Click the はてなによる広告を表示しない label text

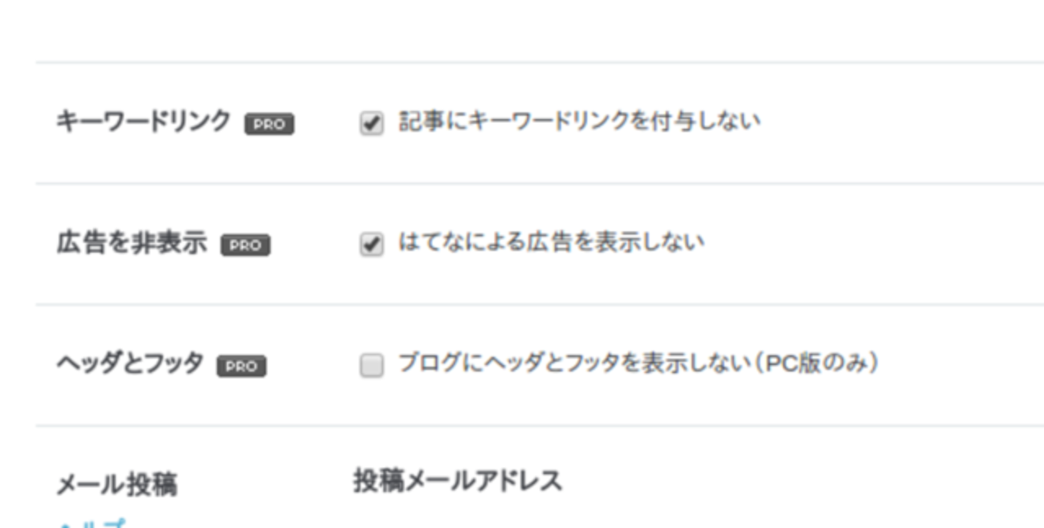tap(551, 243)
